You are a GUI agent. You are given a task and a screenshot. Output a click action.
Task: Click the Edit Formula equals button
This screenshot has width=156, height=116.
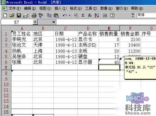(54, 22)
